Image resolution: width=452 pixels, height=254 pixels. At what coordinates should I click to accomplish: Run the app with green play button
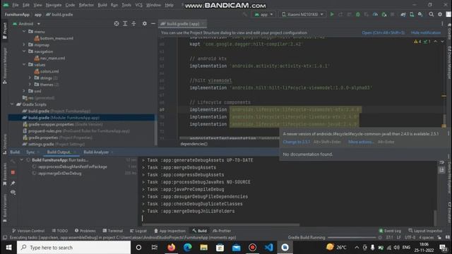pos(332,14)
